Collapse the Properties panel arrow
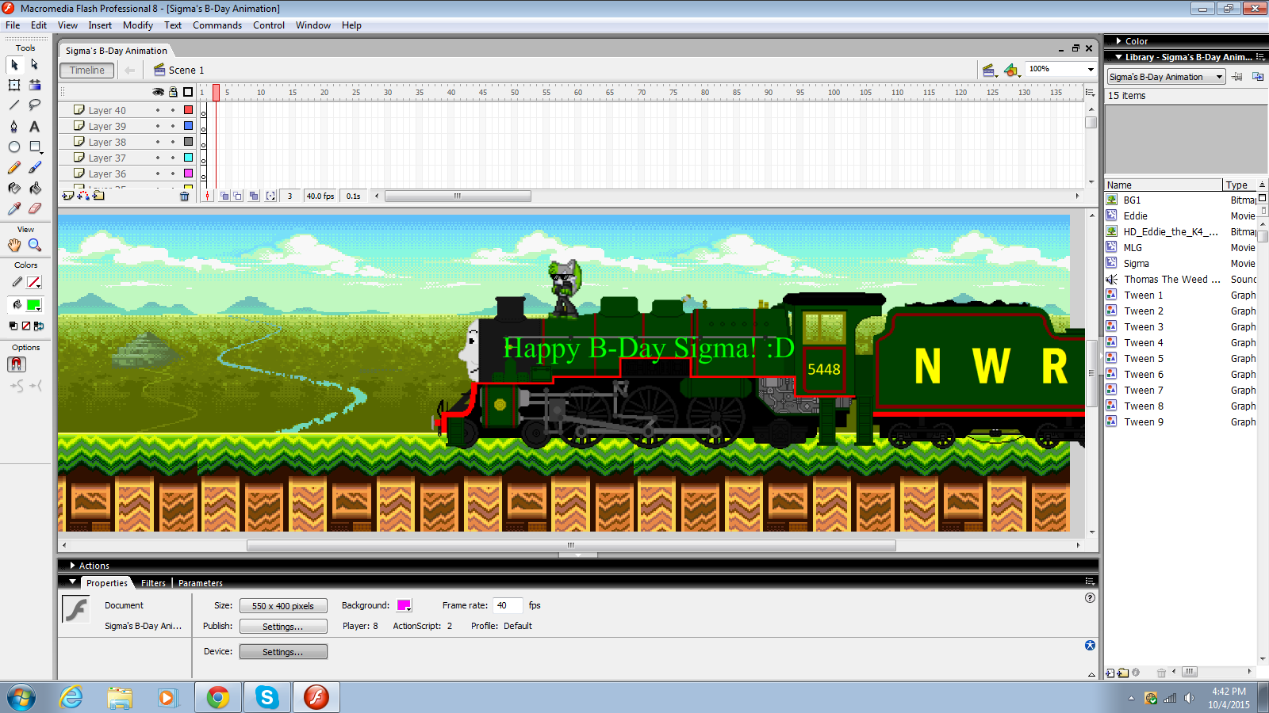Image resolution: width=1269 pixels, height=713 pixels. pyautogui.click(x=72, y=581)
